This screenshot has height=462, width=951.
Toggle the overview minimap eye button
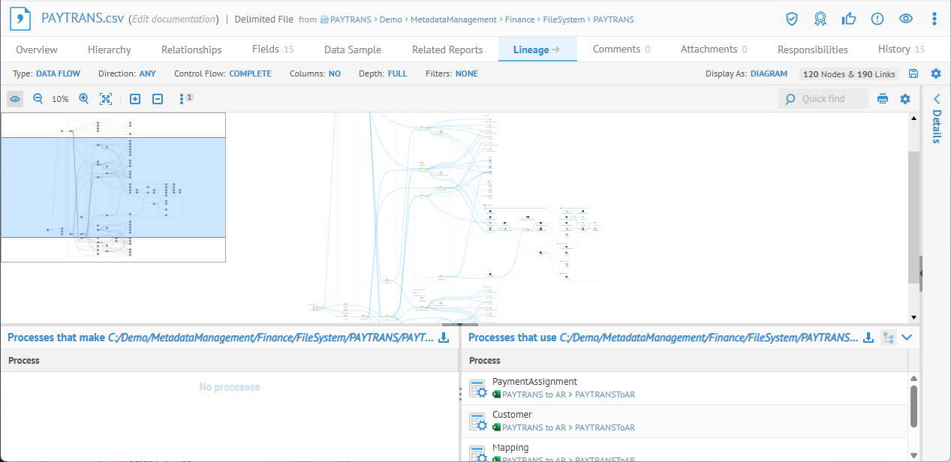coord(15,99)
